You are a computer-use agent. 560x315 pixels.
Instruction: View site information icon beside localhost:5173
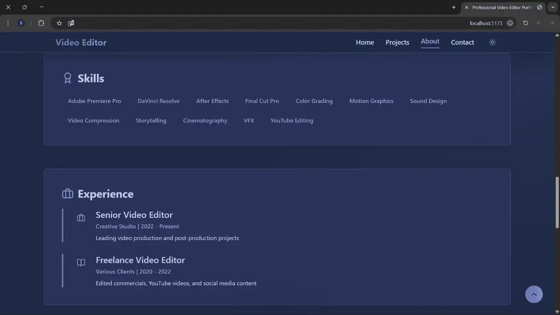tap(510, 23)
